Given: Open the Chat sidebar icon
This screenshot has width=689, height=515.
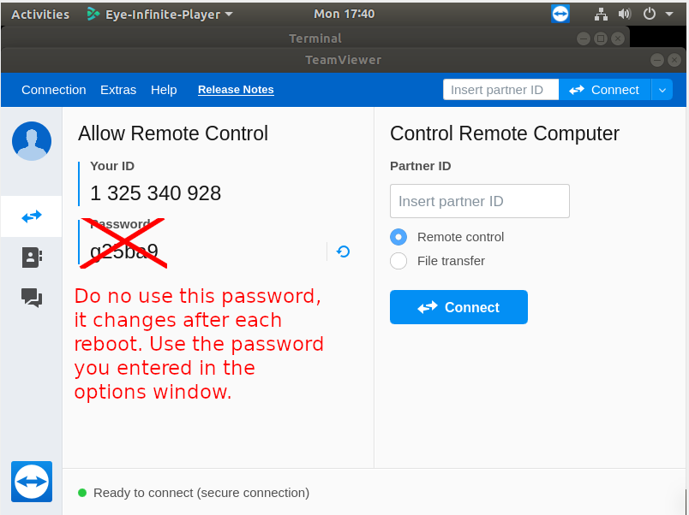Looking at the screenshot, I should tap(32, 298).
